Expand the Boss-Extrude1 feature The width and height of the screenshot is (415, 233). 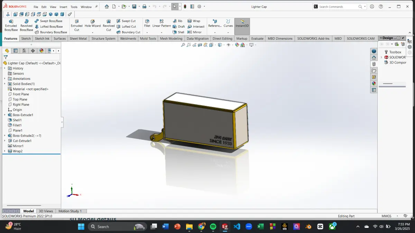pyautogui.click(x=5, y=115)
